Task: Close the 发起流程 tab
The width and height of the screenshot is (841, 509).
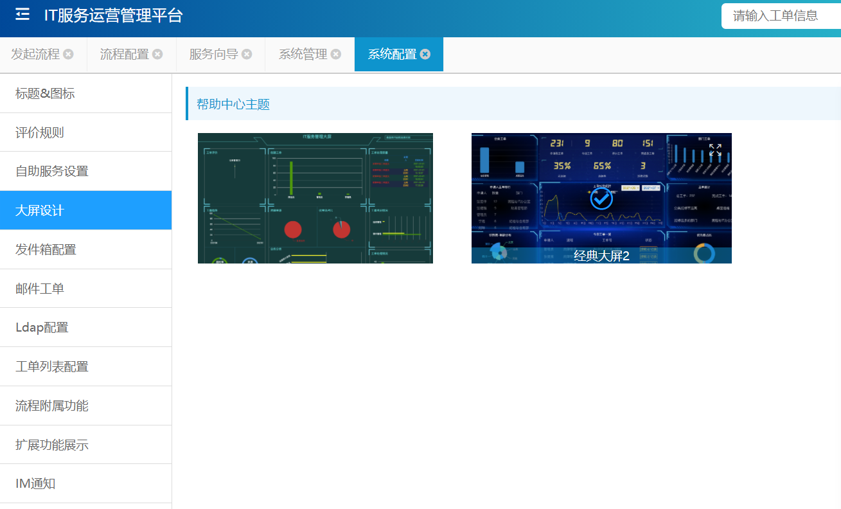Action: click(68, 55)
